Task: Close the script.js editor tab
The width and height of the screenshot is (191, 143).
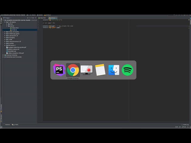Action: point(56,18)
